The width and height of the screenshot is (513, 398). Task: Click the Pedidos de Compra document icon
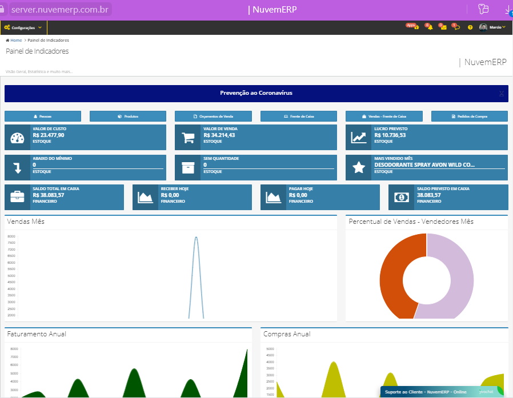click(454, 116)
